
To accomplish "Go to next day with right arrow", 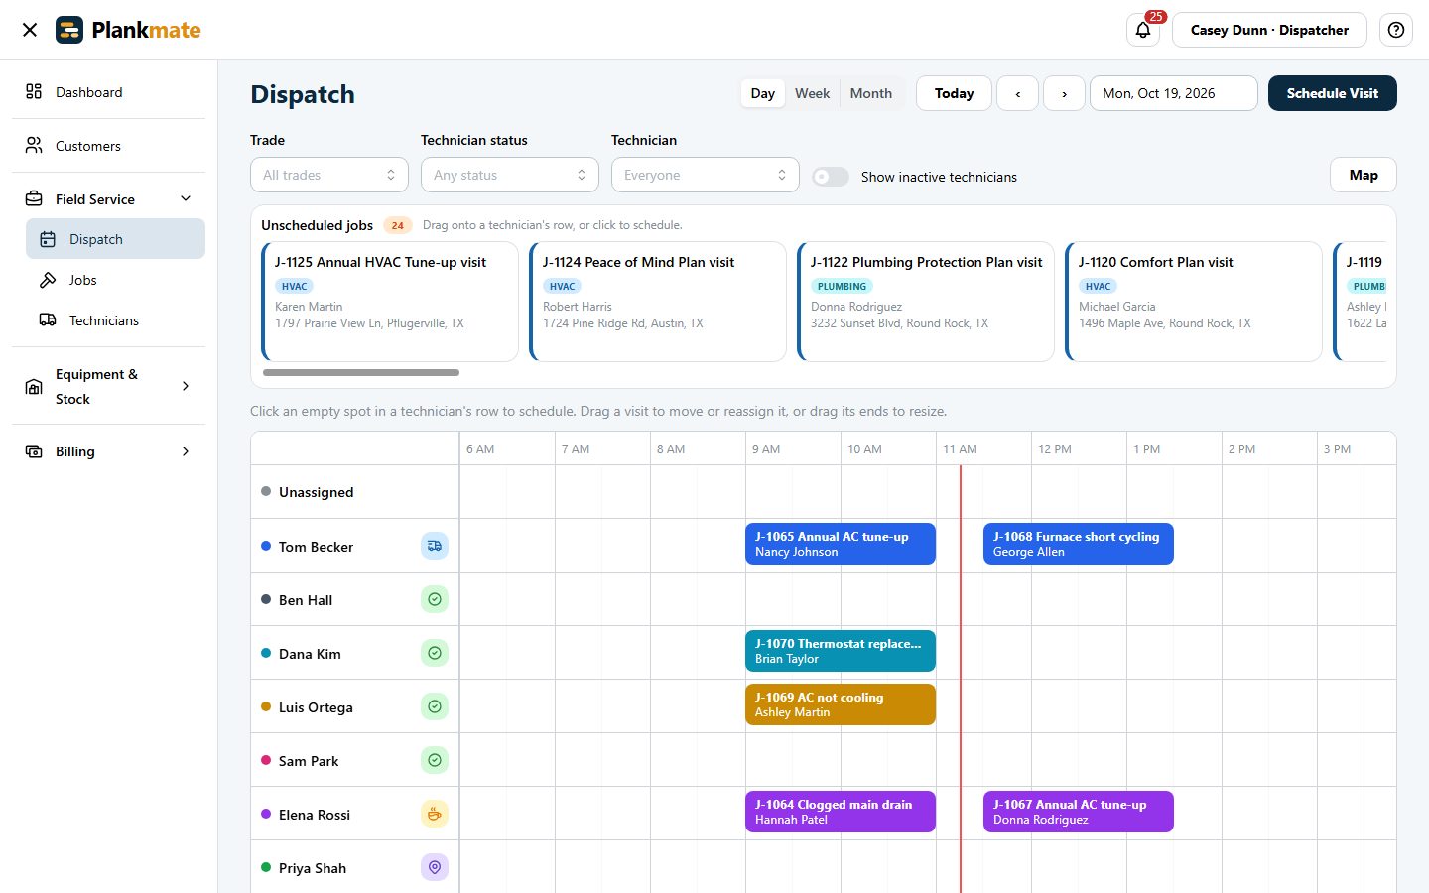I will click(1064, 93).
